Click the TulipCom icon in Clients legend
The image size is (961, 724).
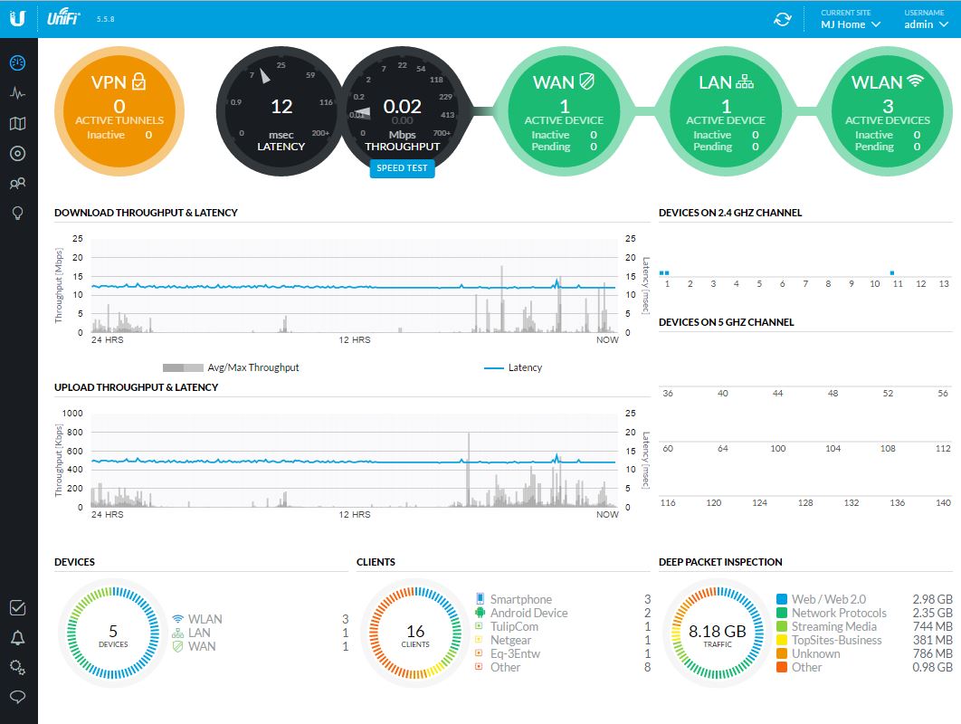480,626
